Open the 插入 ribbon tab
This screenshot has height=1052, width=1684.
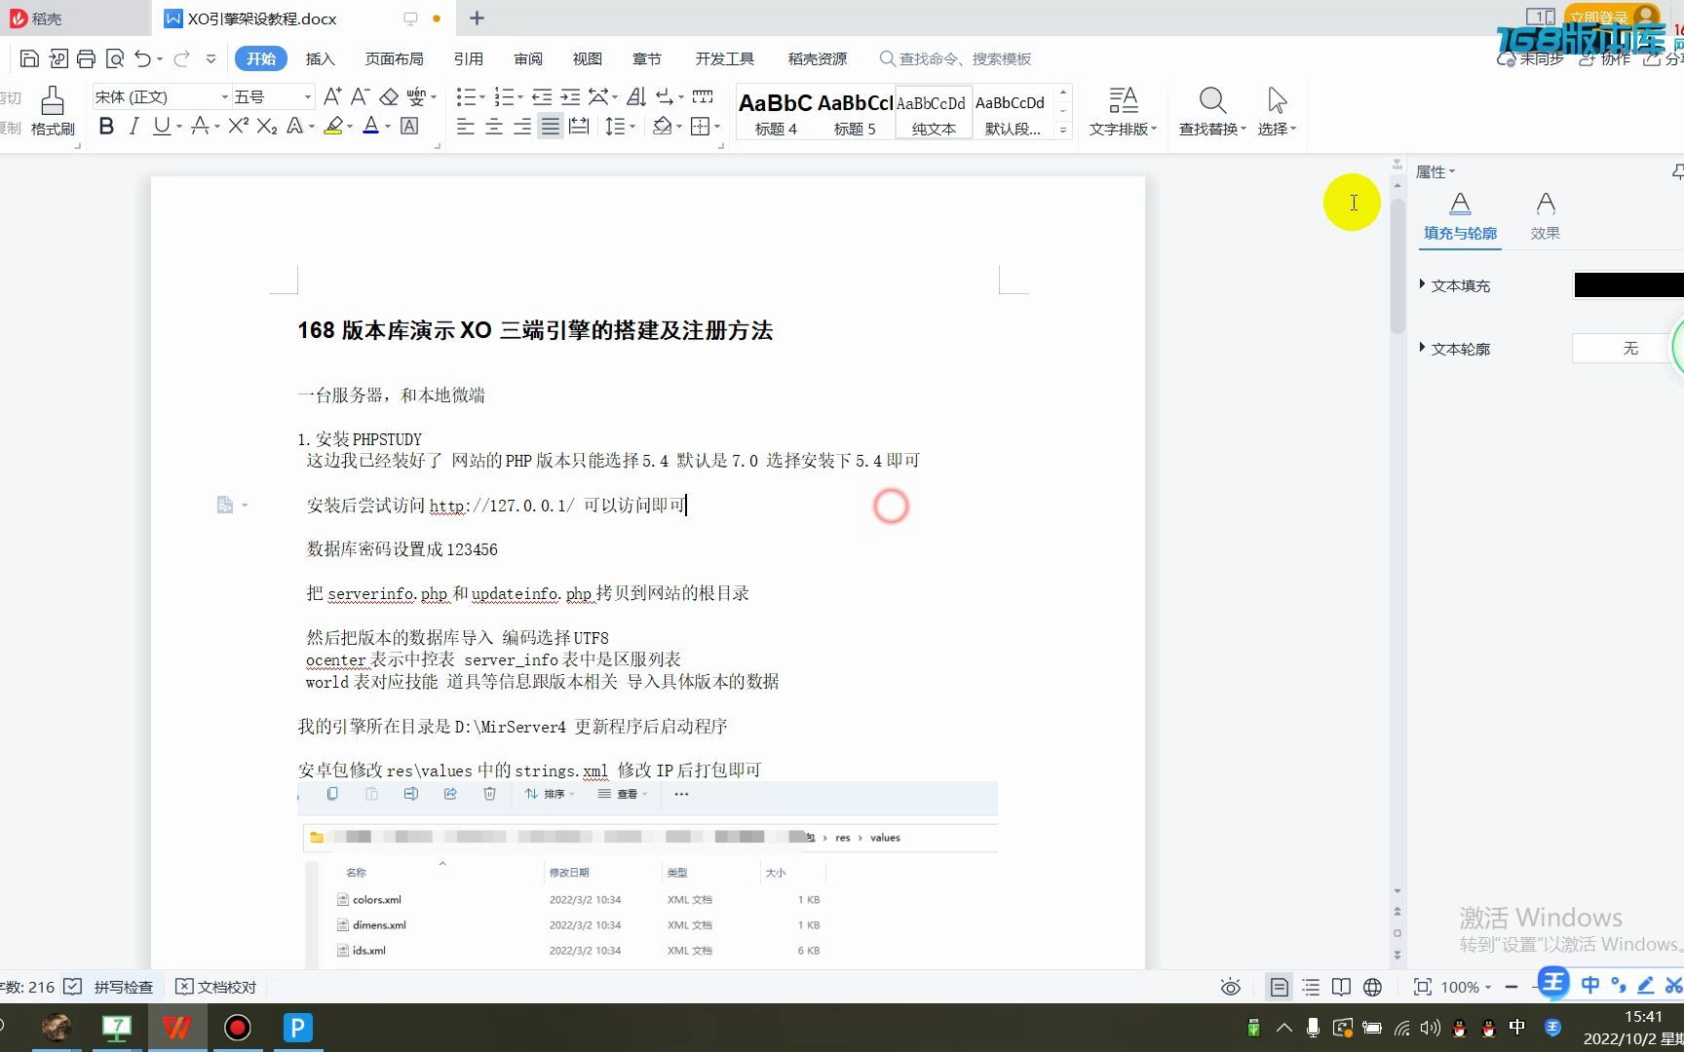point(320,58)
